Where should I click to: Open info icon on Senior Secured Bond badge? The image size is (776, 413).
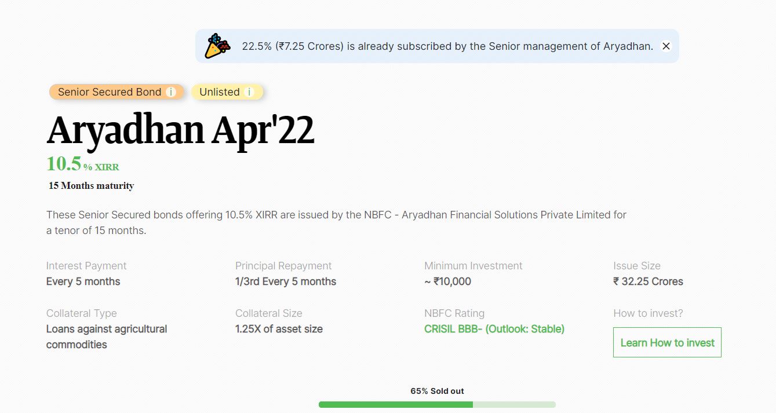click(x=170, y=92)
